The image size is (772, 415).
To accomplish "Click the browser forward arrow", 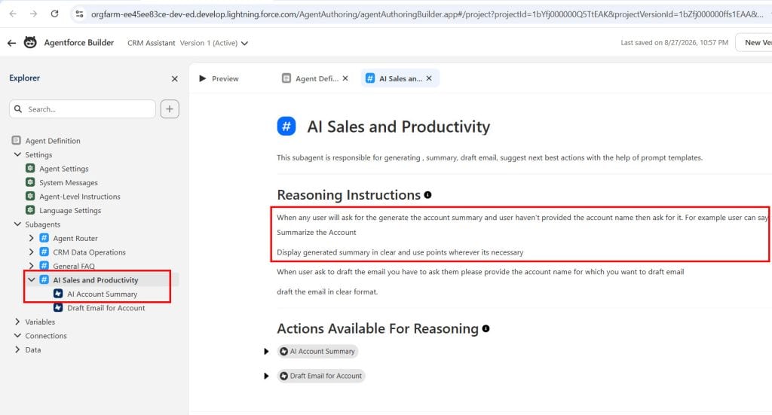I will [33, 14].
